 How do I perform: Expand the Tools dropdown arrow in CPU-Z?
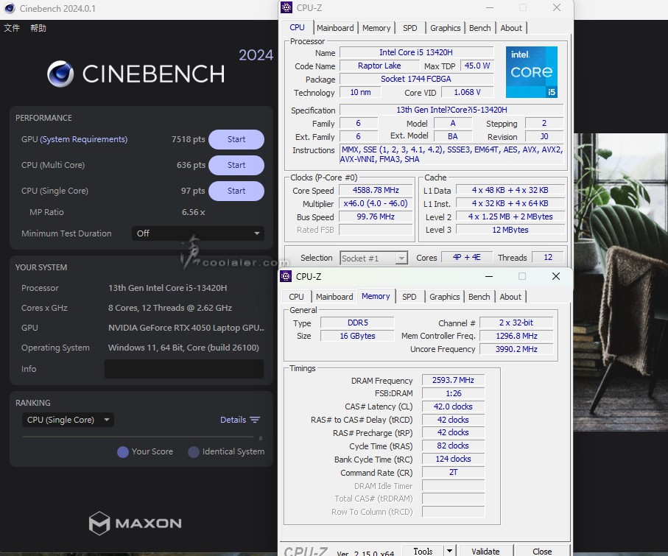click(x=449, y=551)
